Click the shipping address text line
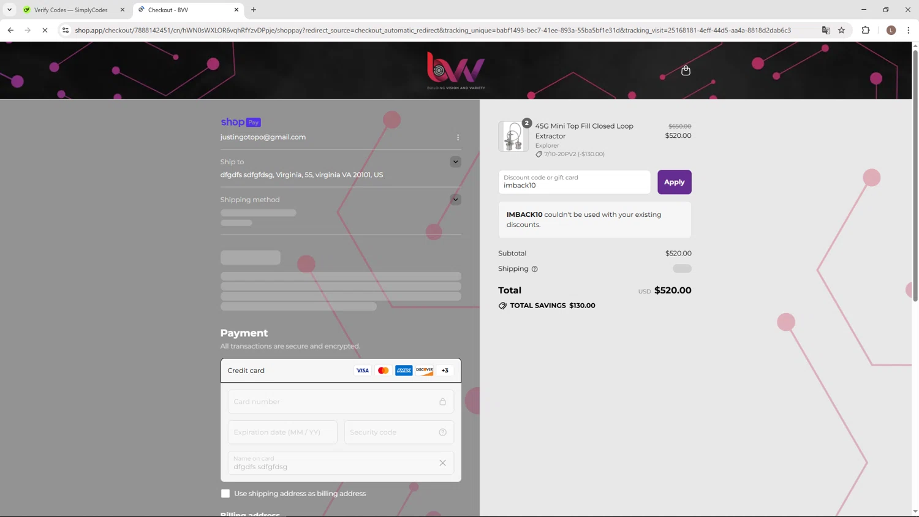 point(301,175)
